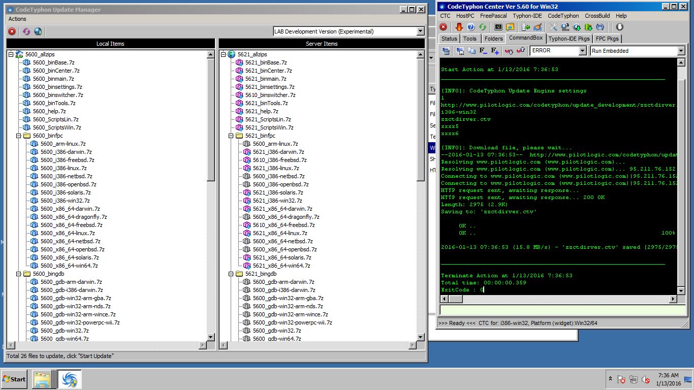
Task: Click red ball down arrow icon
Action: [x=509, y=51]
